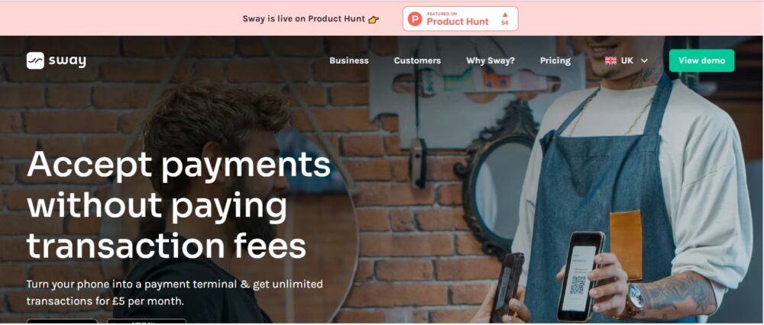Click 'Sway is live on Product Hunt' text
The width and height of the screenshot is (764, 325).
303,19
